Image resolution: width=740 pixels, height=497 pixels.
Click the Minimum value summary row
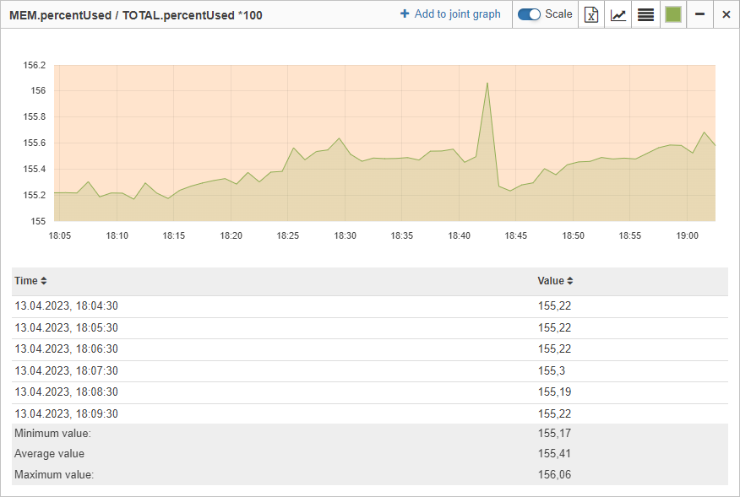369,434
